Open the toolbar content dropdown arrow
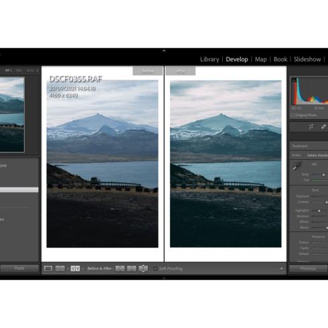Image resolution: width=328 pixels, height=328 pixels. click(x=282, y=268)
